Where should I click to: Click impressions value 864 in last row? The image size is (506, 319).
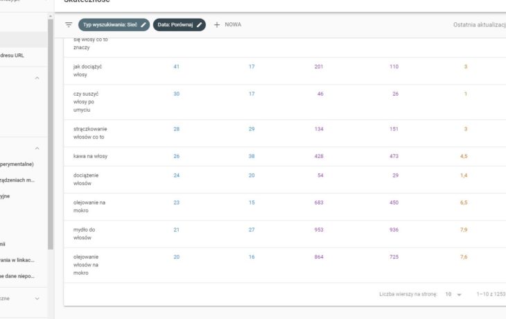coord(319,257)
